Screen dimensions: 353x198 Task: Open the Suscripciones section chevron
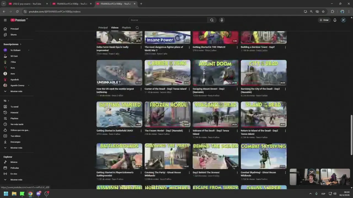20,44
